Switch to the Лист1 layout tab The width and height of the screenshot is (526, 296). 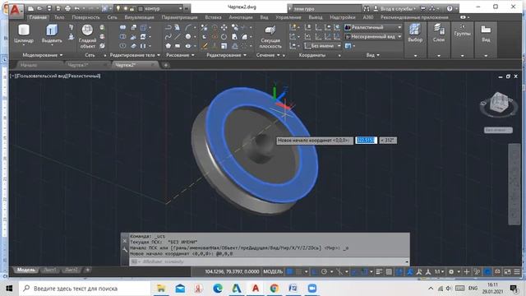click(x=50, y=270)
